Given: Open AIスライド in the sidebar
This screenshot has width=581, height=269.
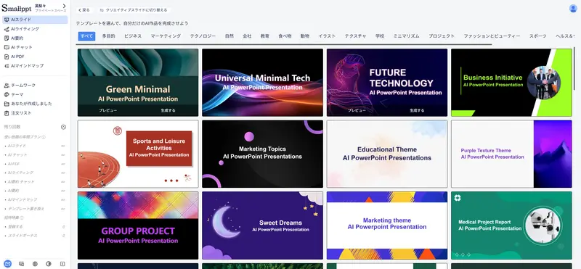Looking at the screenshot, I should point(35,20).
